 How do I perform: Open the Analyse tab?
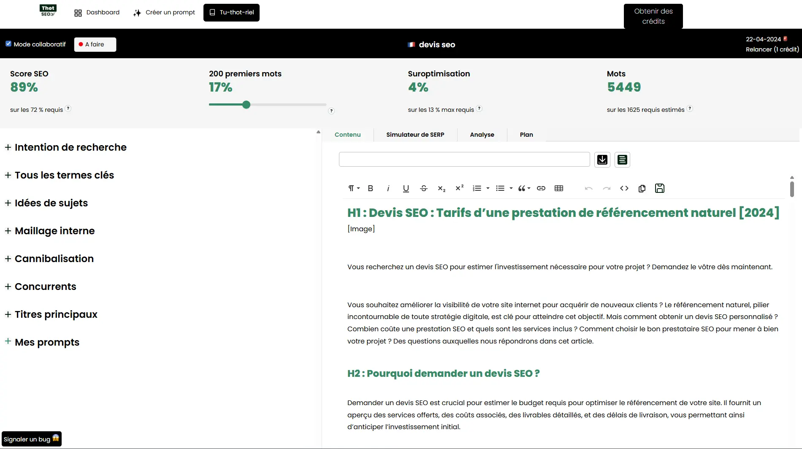pos(482,135)
